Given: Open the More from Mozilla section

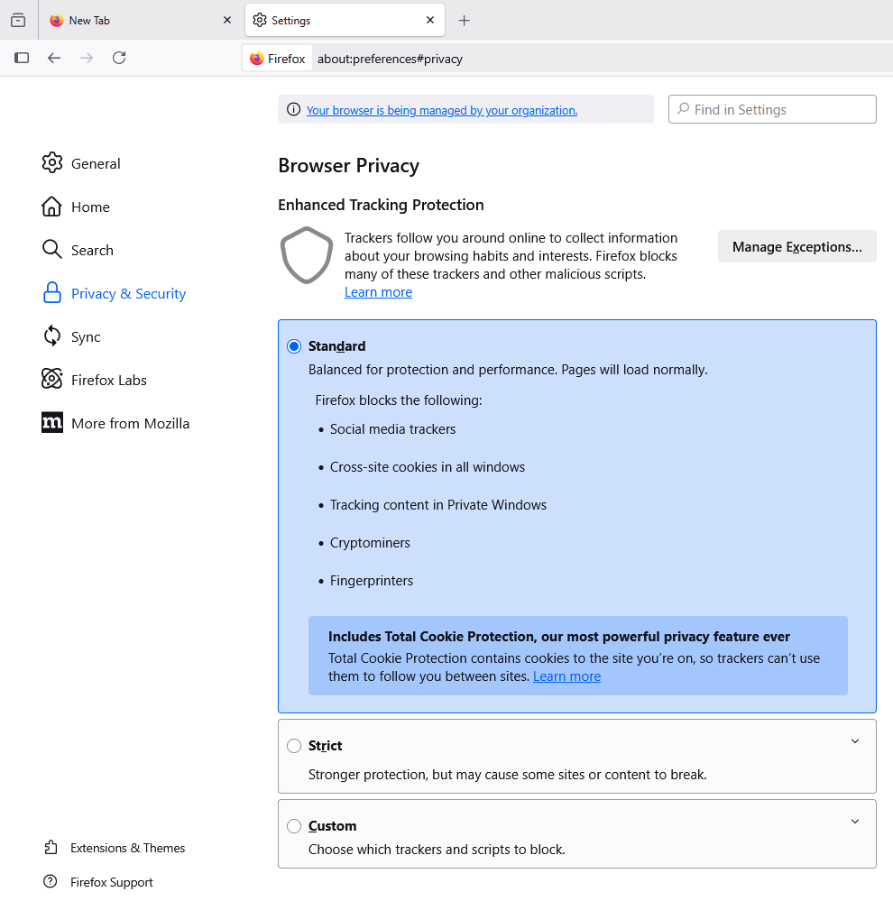Looking at the screenshot, I should pyautogui.click(x=130, y=423).
